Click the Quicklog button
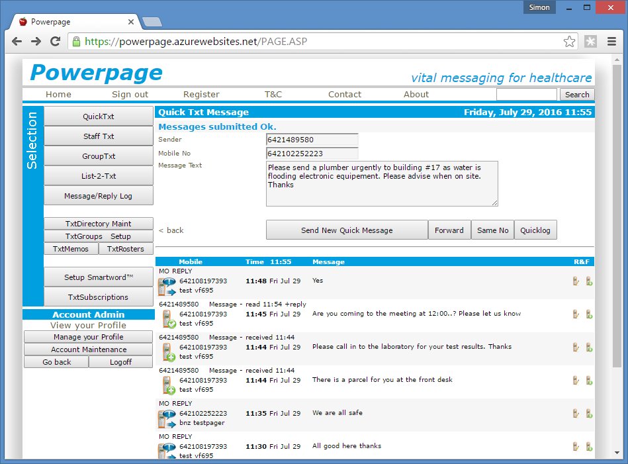The height and width of the screenshot is (464, 628). [x=535, y=230]
